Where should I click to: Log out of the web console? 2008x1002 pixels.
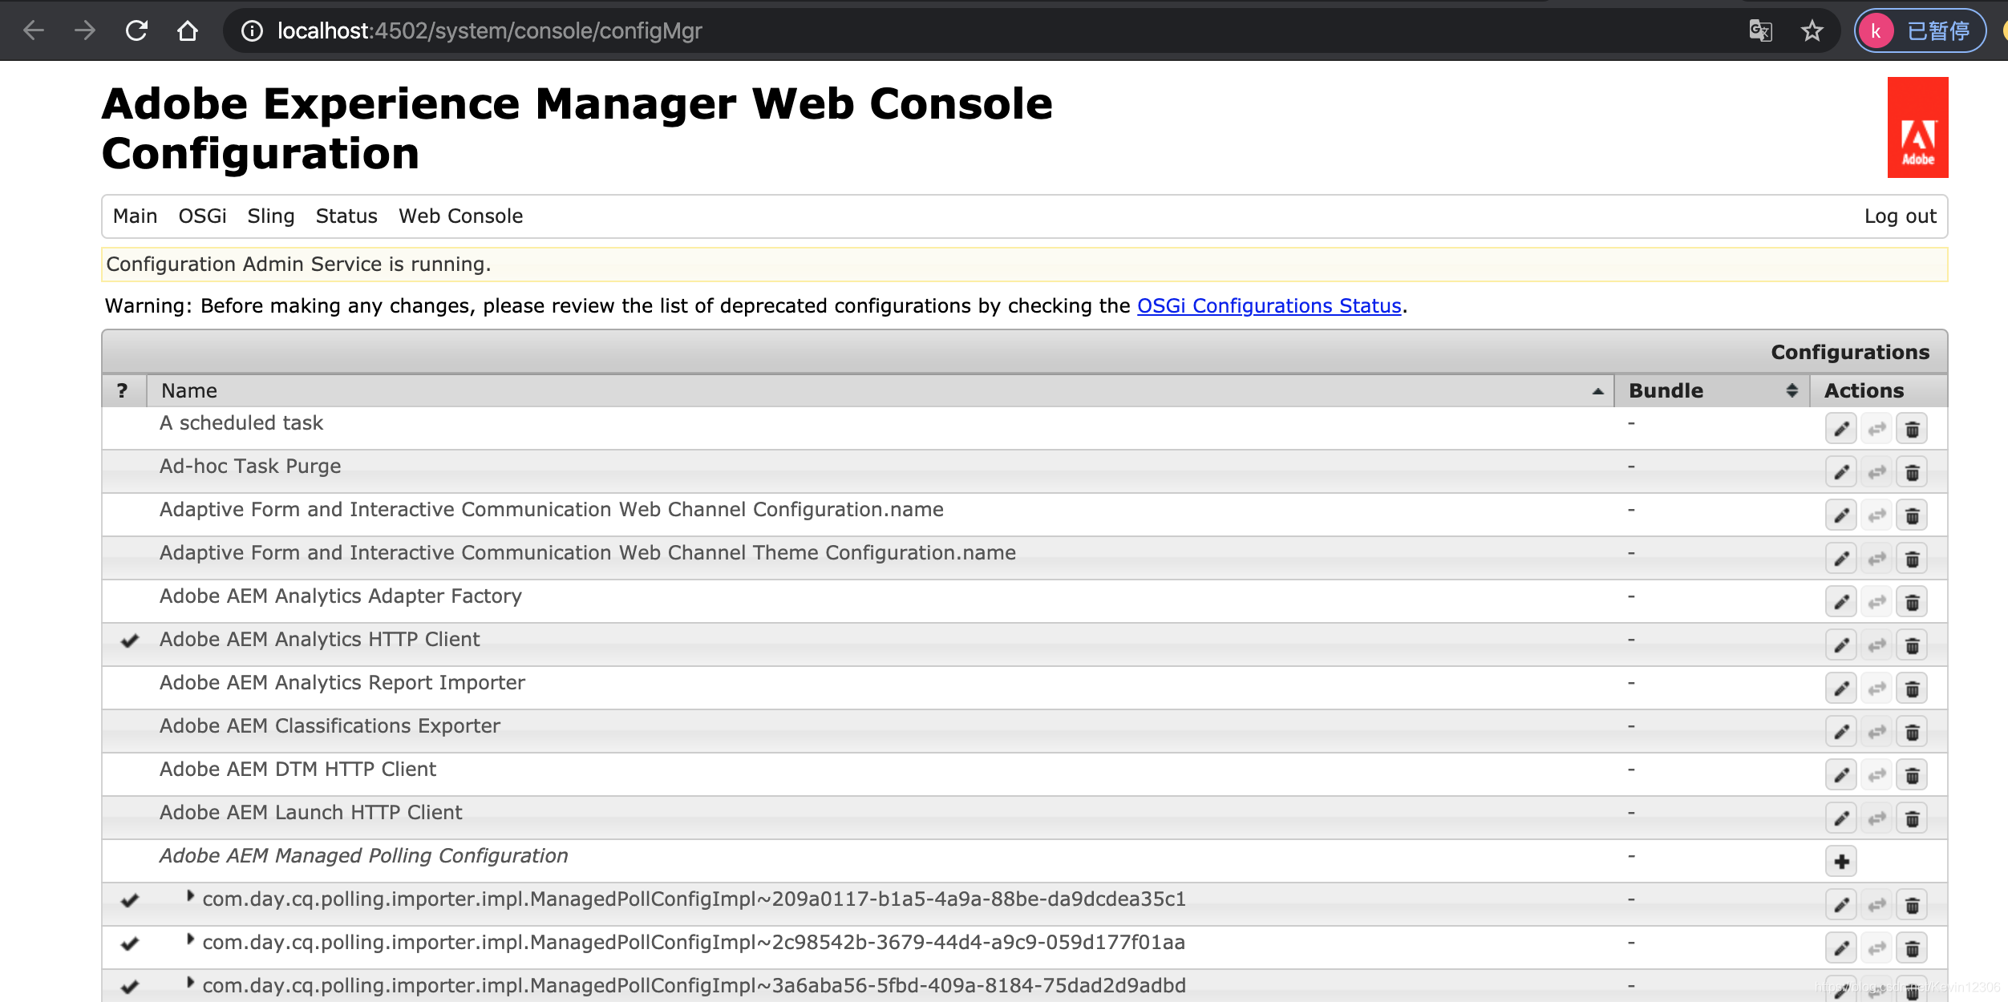1900,216
